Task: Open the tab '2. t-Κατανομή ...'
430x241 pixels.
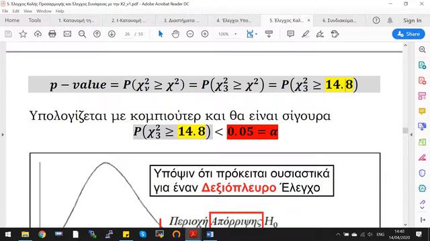Action: point(129,21)
